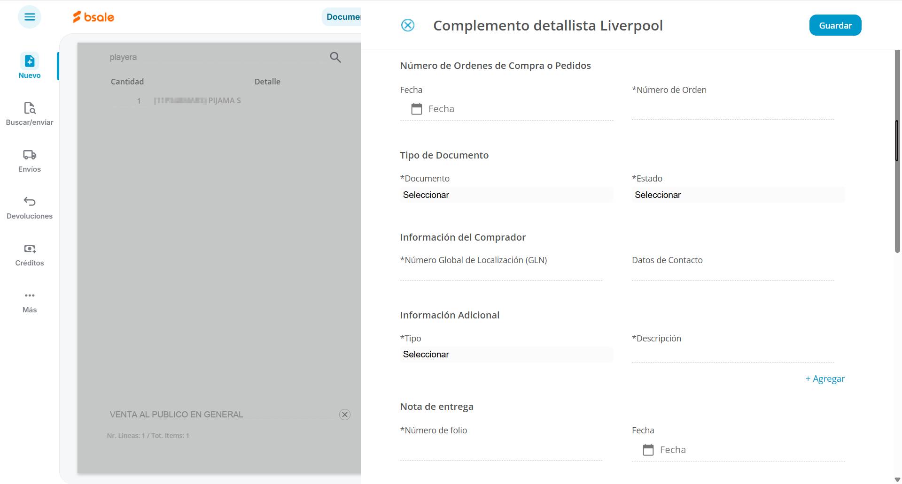Click the Cantidad column header
This screenshot has width=902, height=484.
point(127,82)
